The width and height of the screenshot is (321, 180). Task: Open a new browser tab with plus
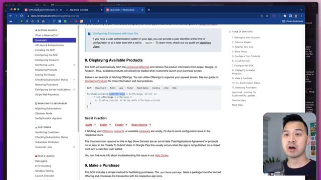pyautogui.click(x=149, y=10)
